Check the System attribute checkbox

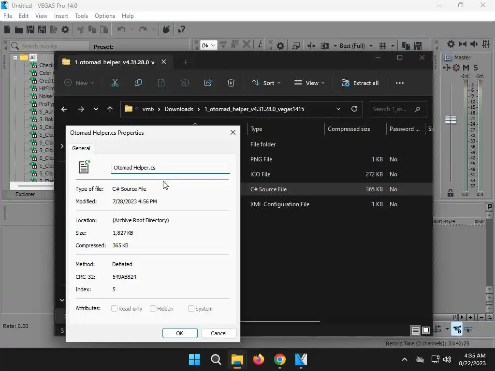coord(191,309)
